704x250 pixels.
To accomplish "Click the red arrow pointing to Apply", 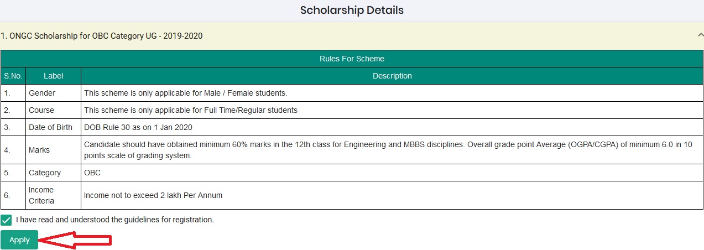I will [x=75, y=241].
